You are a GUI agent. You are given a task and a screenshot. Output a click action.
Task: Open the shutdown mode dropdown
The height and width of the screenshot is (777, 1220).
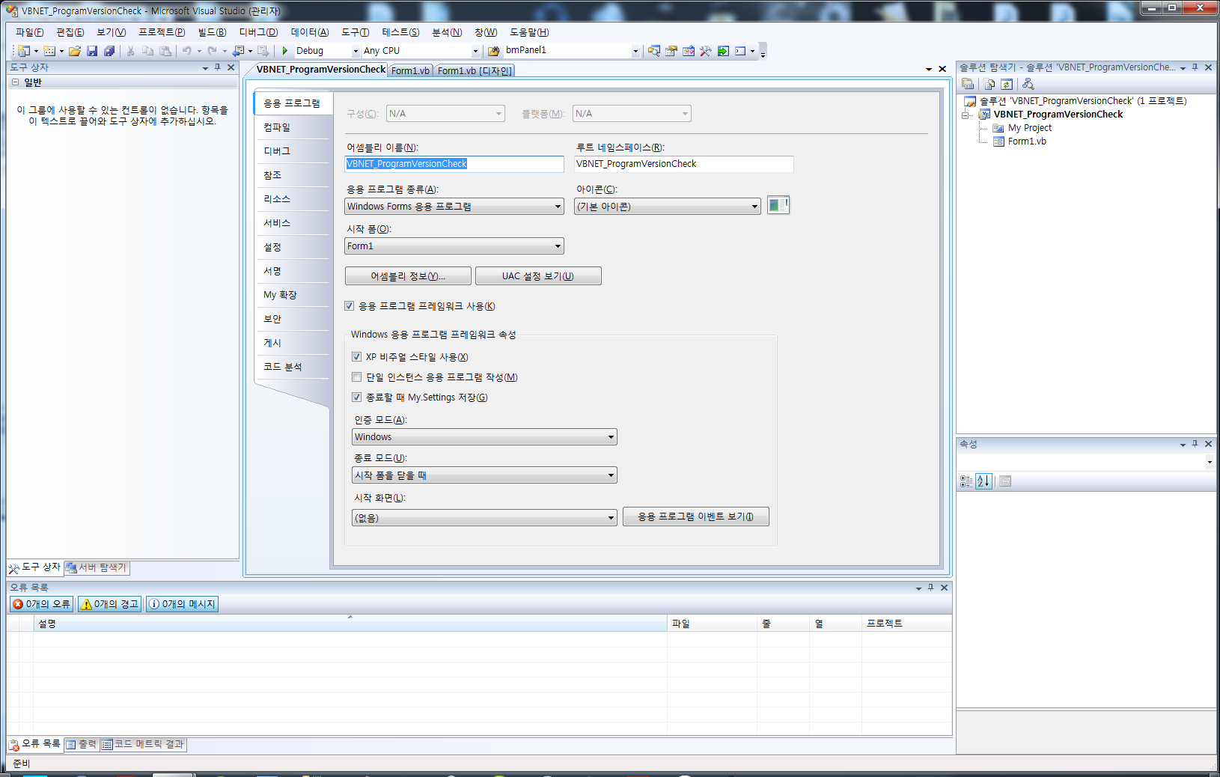(x=485, y=475)
